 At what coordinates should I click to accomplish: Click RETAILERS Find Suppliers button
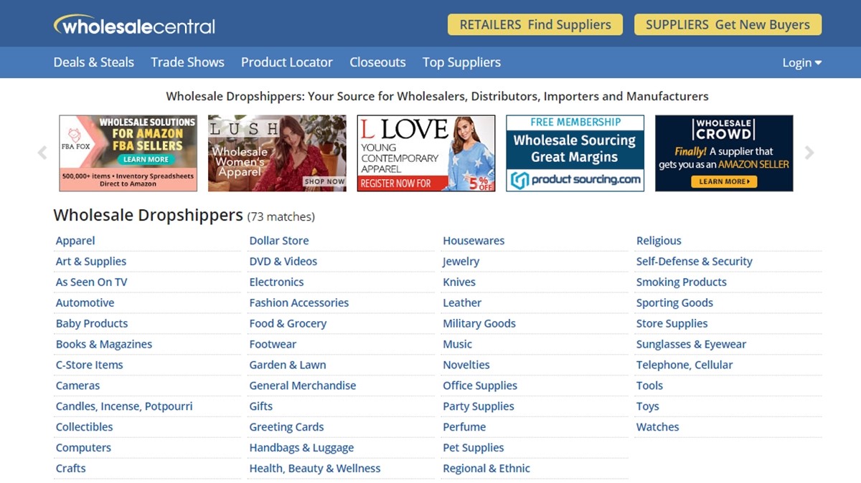(535, 24)
